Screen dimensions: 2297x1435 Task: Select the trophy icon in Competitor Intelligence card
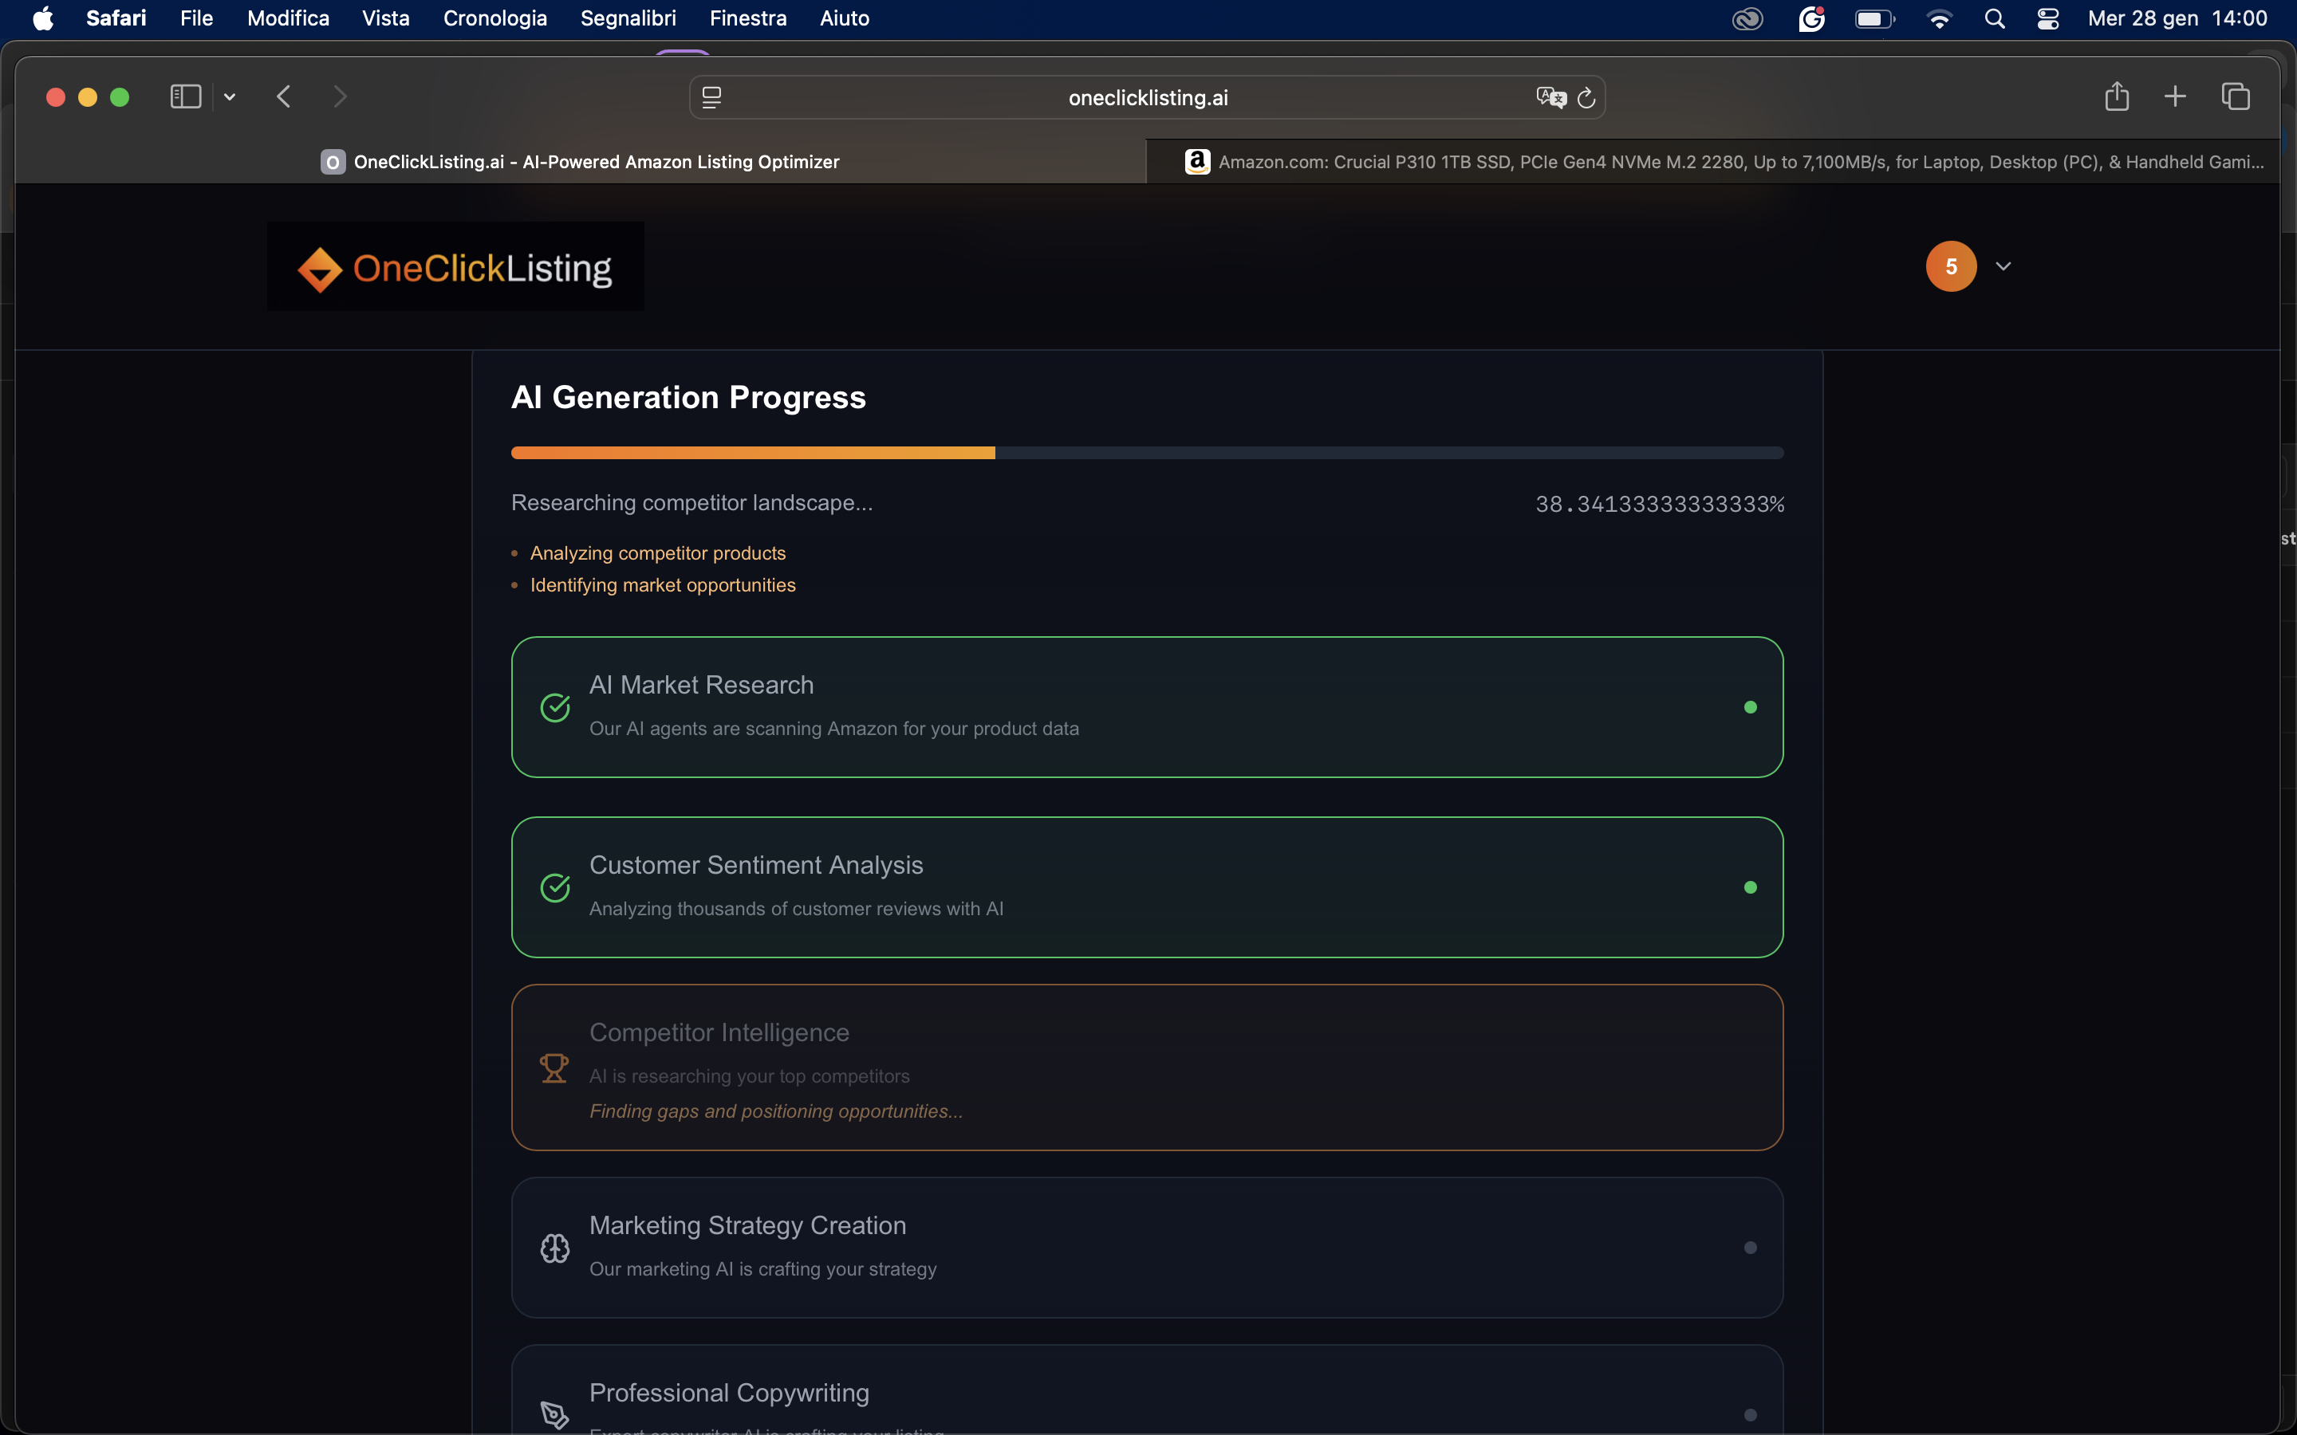coord(555,1067)
